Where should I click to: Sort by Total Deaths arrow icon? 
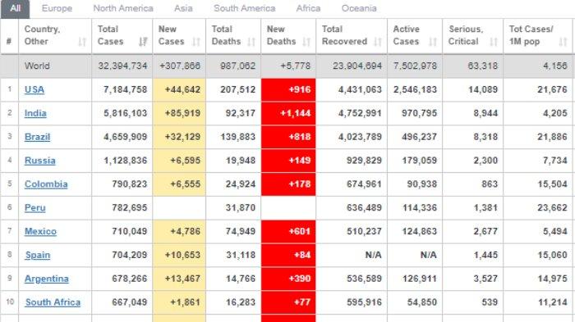pos(251,42)
